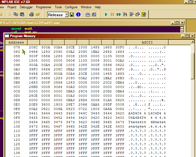Click the Make build icon
Screen dimensions: 196x157
(x=88, y=15)
